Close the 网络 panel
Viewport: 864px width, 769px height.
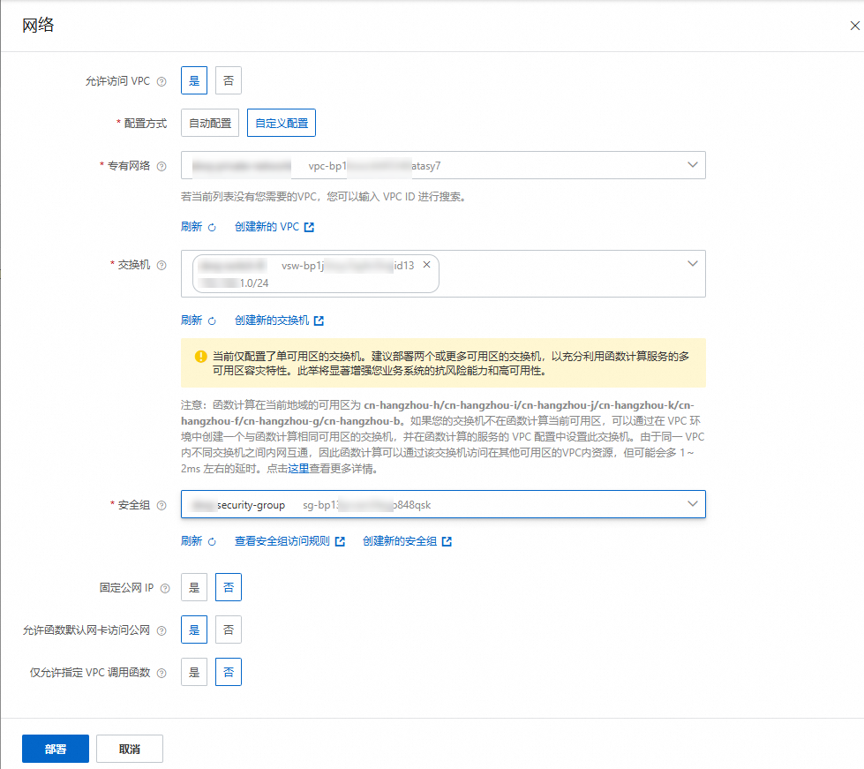tap(854, 26)
